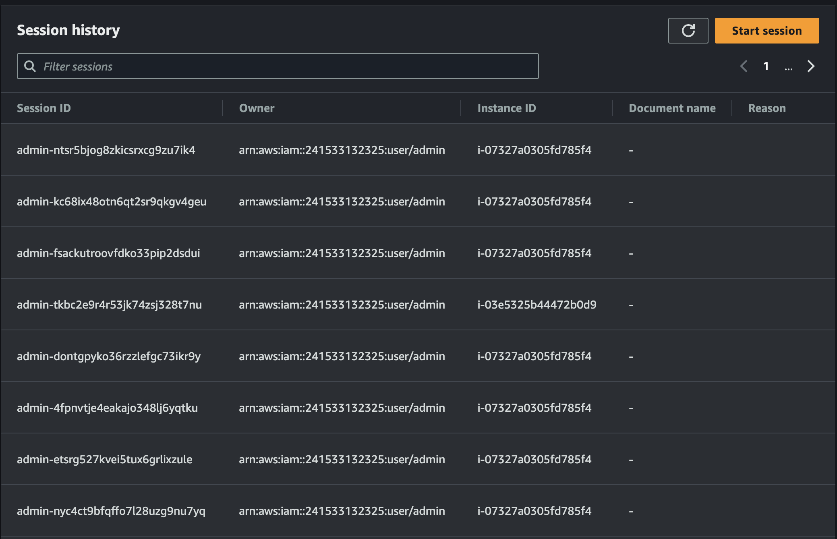
Task: Click the pagination ellipsis
Action: [788, 67]
